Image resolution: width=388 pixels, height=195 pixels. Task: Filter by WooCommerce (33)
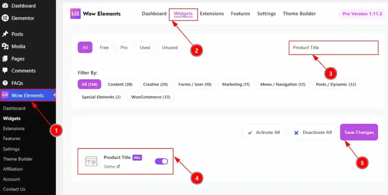151,97
